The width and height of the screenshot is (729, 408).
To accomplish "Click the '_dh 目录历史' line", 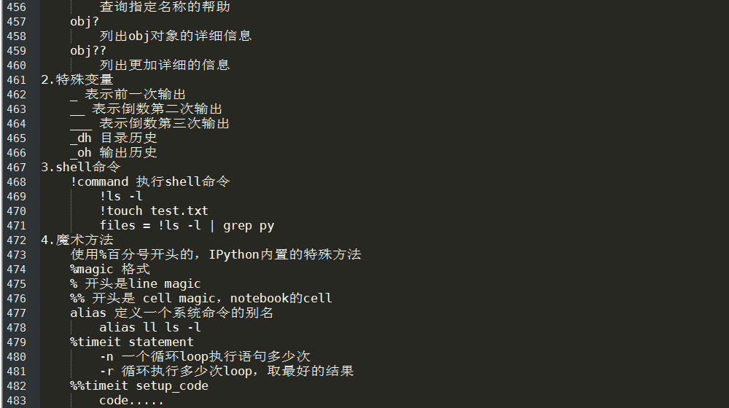I will click(114, 138).
